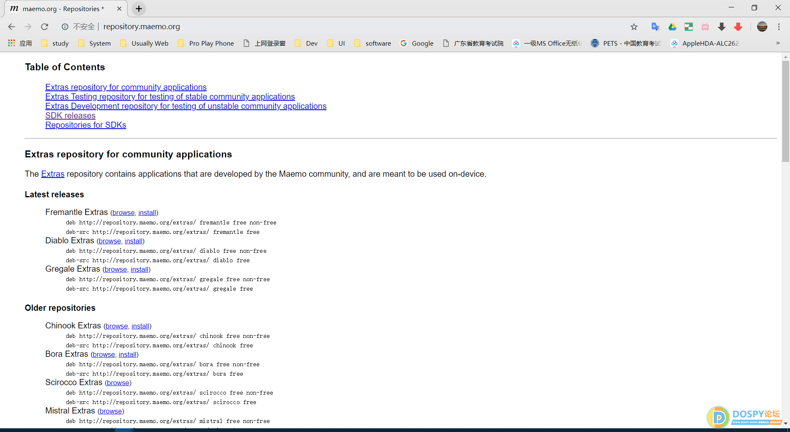Open the UI bookmark folder
This screenshot has height=432, width=790.
point(336,43)
